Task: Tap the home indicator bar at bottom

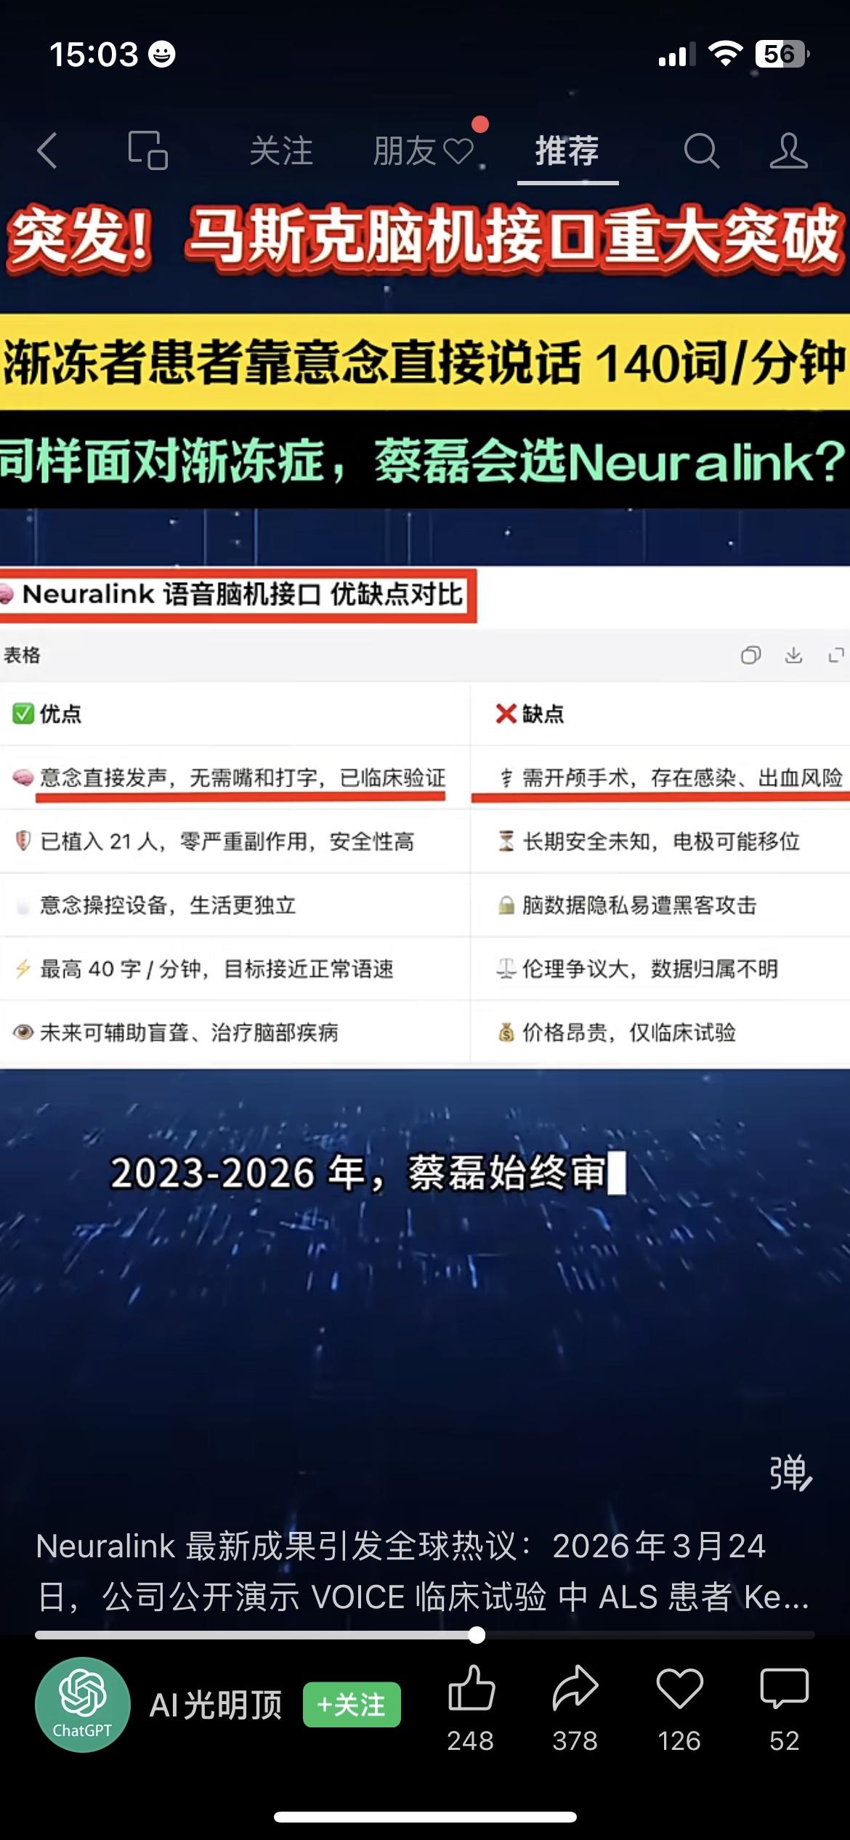Action: point(425,1817)
